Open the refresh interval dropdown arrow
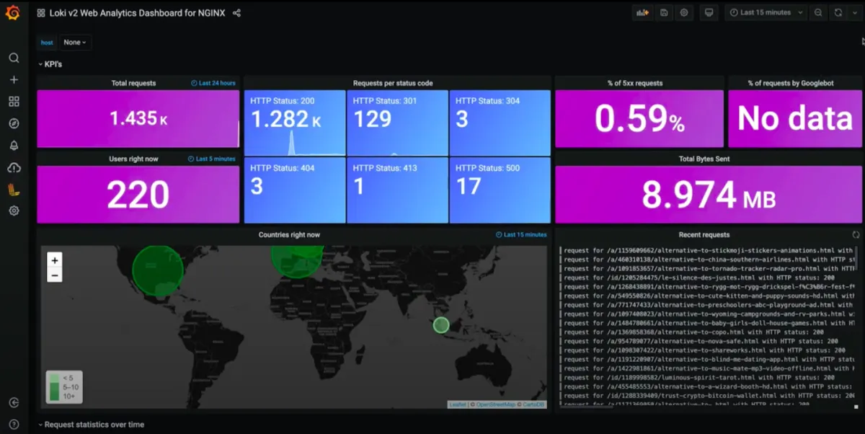The height and width of the screenshot is (434, 865). tap(853, 12)
